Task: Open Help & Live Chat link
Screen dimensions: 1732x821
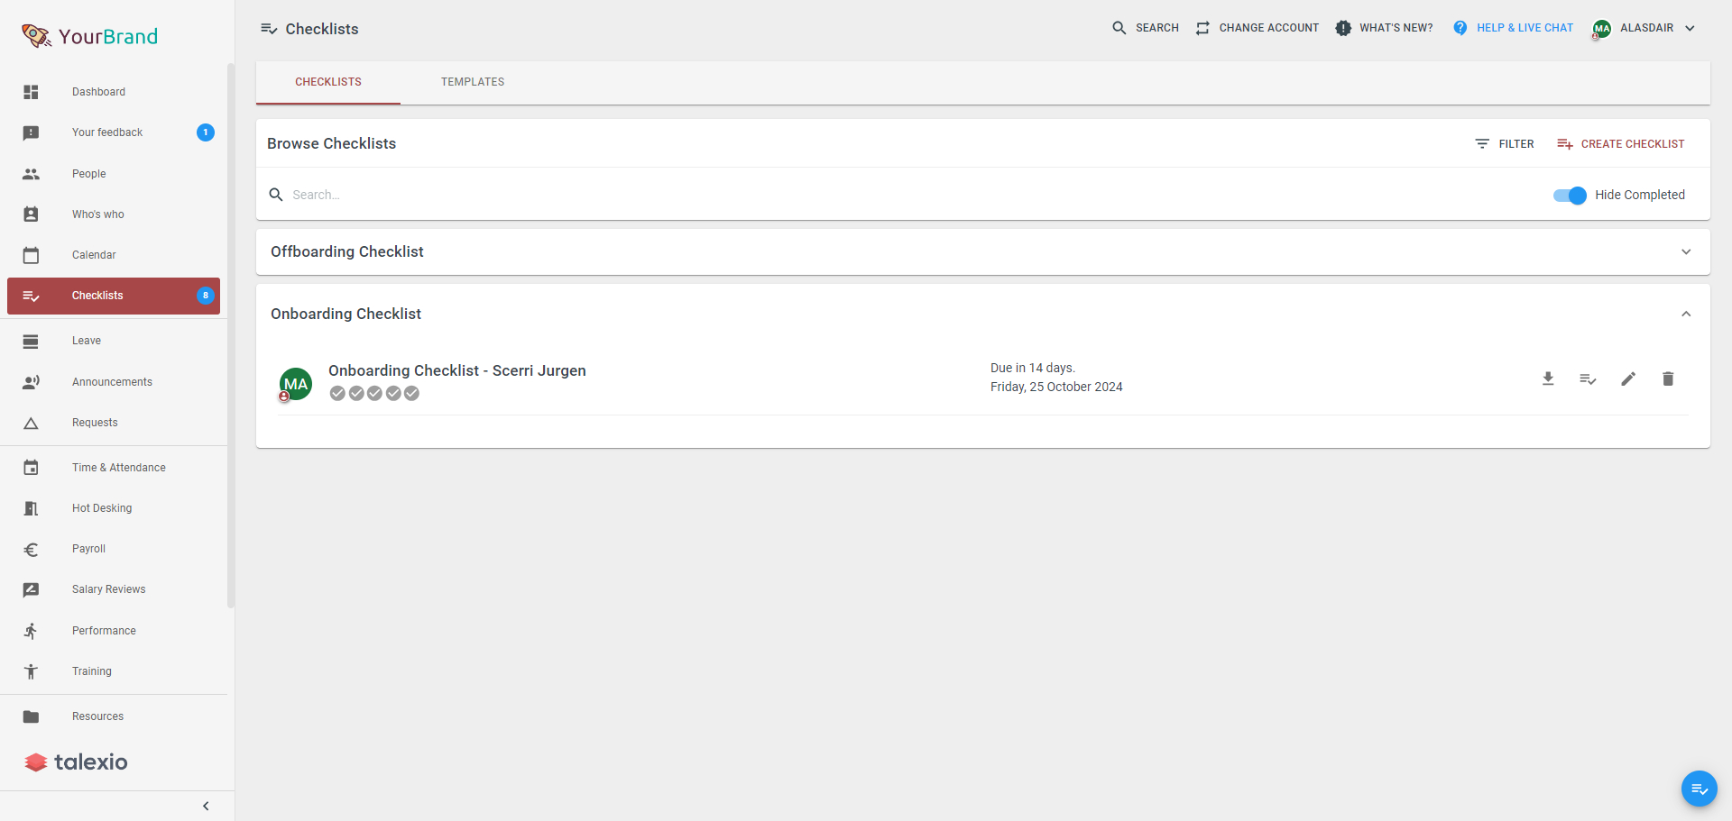Action: coord(1513,28)
